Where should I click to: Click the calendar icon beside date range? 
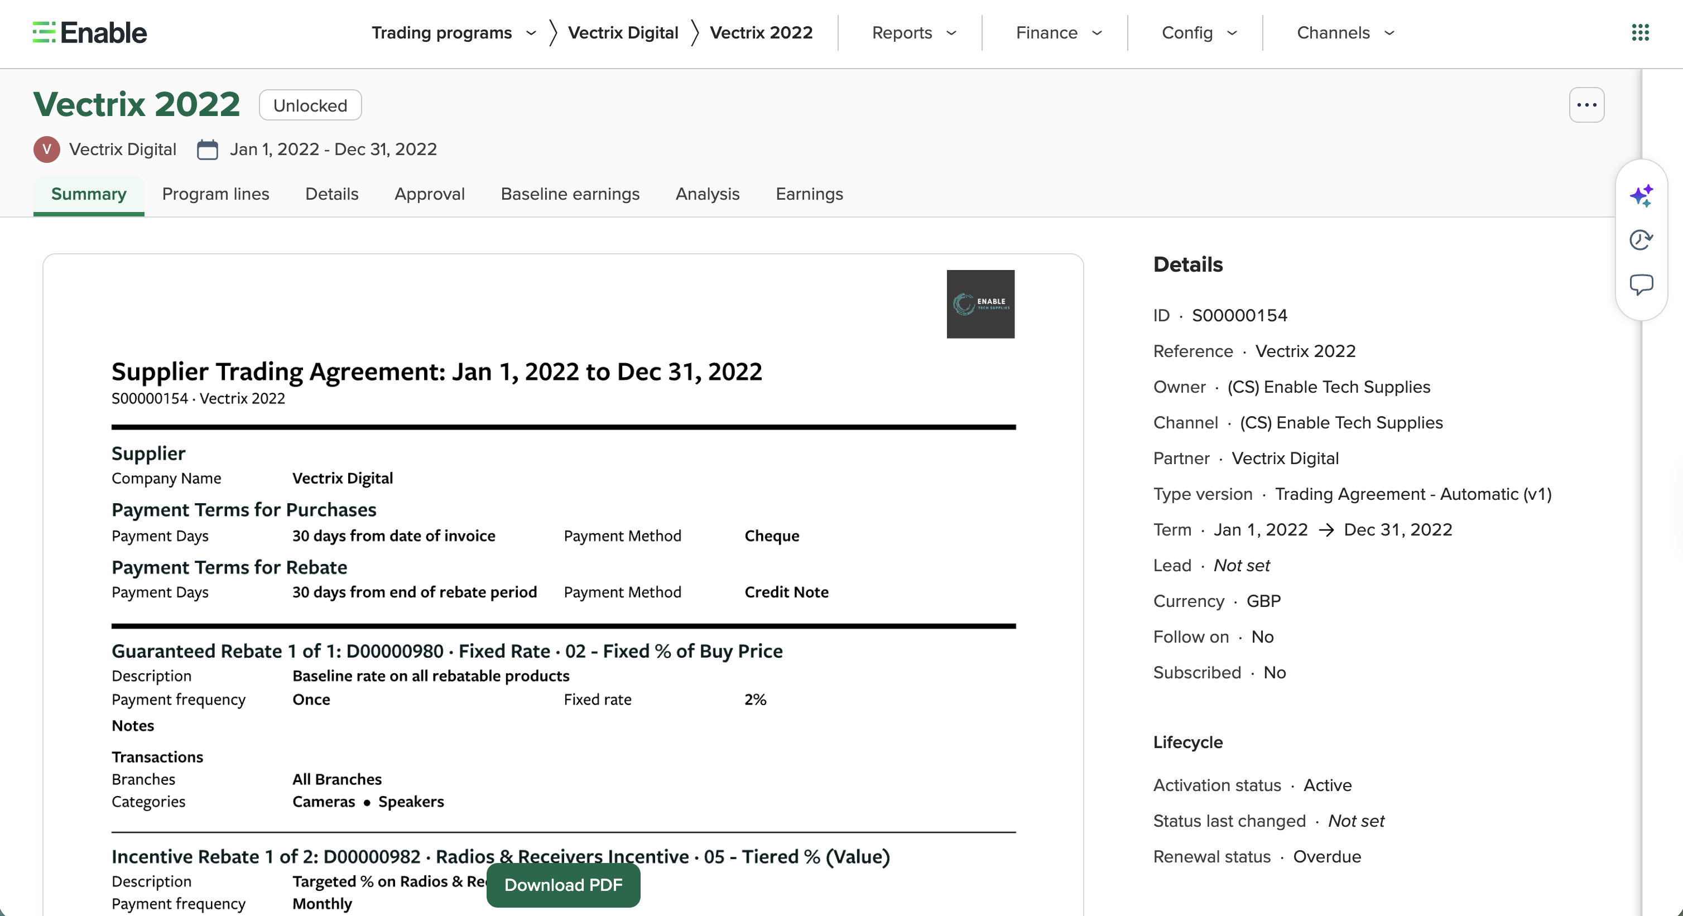208,150
